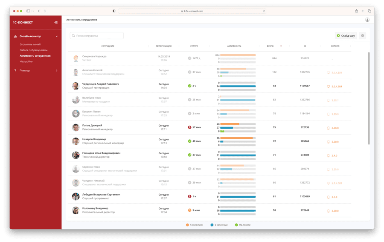Click ID 1139687
384x242 pixels.
click(x=305, y=86)
